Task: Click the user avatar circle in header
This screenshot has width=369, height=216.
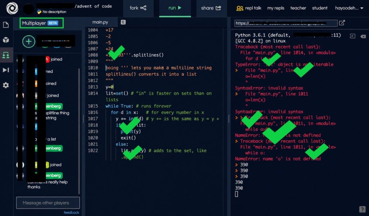Action: pyautogui.click(x=28, y=9)
